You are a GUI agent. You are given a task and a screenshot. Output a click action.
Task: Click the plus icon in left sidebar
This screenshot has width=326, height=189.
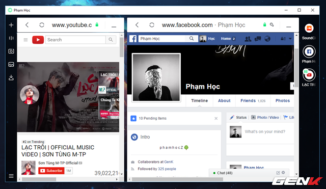point(11,25)
